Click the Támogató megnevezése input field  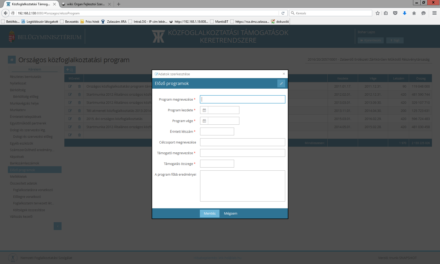(x=243, y=153)
